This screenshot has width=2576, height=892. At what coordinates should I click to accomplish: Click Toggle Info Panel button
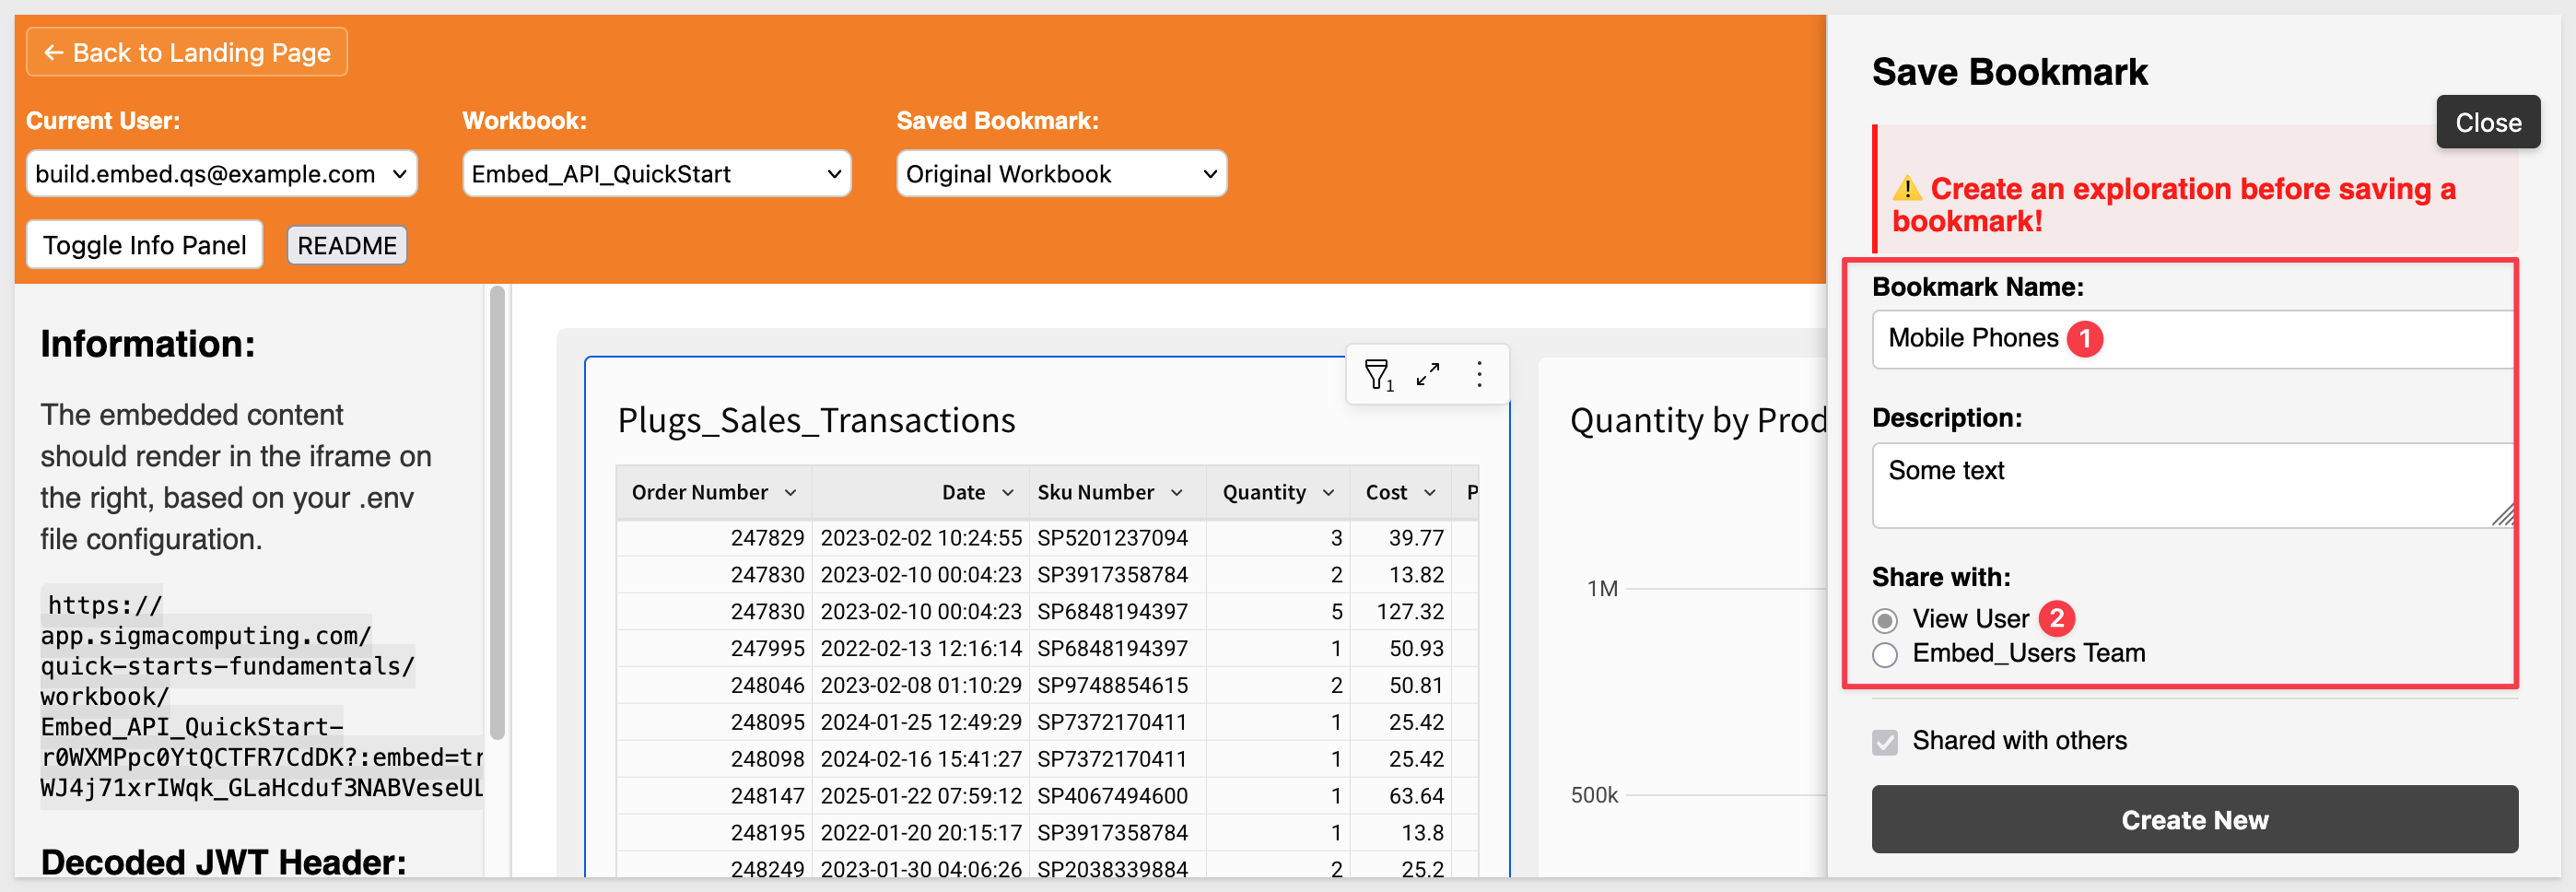coord(144,245)
